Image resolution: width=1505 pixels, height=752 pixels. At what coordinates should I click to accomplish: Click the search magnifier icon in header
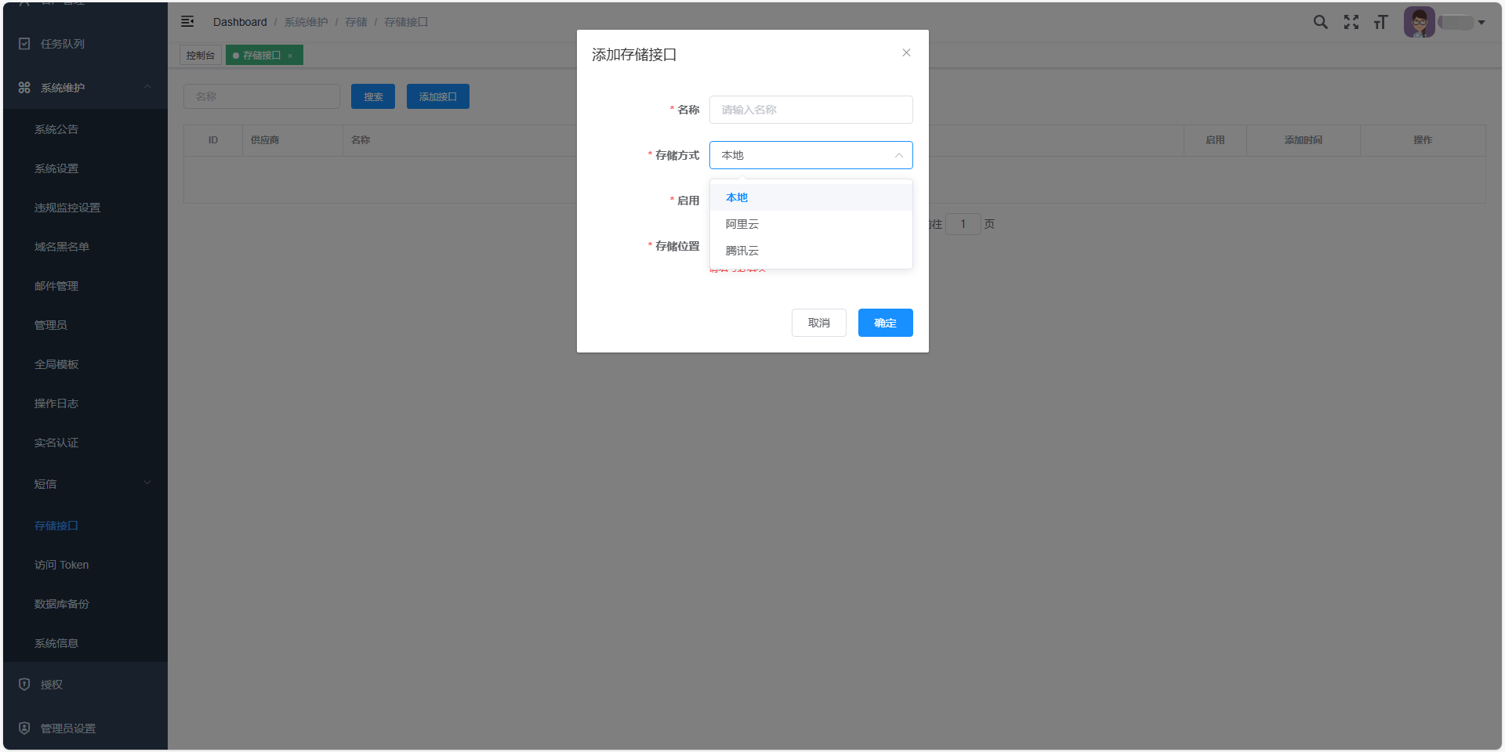[1321, 22]
